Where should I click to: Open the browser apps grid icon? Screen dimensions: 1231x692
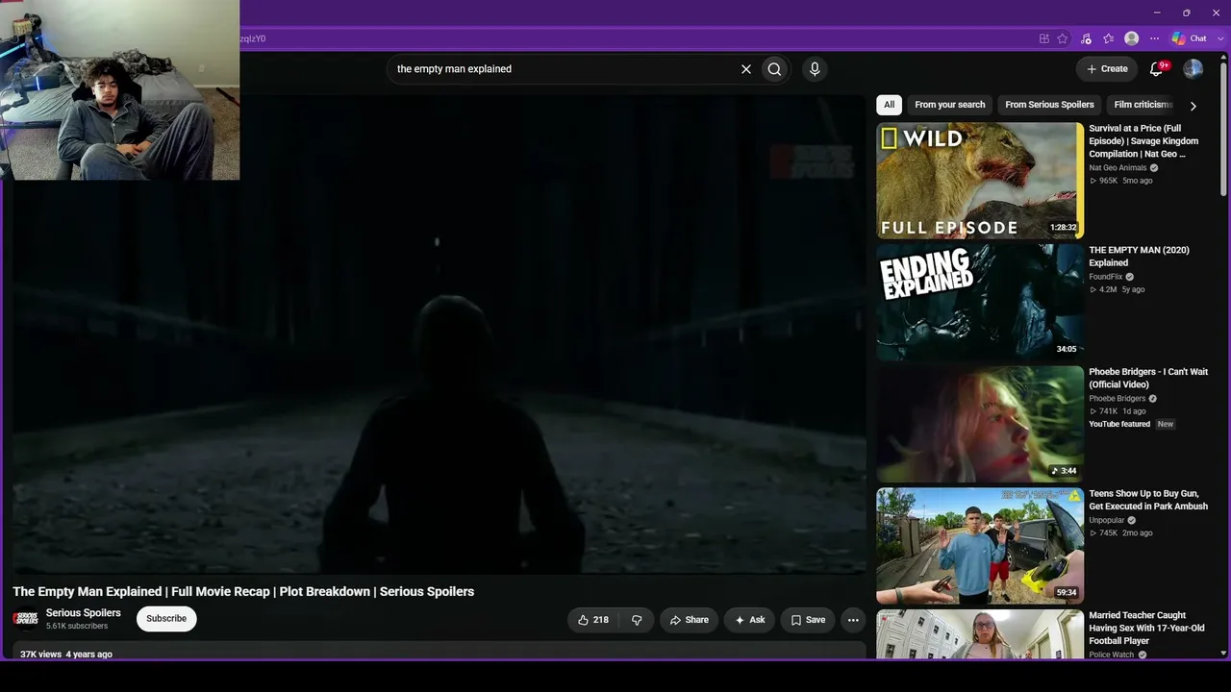tap(1043, 38)
